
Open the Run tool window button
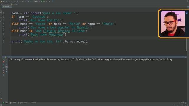click(5, 103)
